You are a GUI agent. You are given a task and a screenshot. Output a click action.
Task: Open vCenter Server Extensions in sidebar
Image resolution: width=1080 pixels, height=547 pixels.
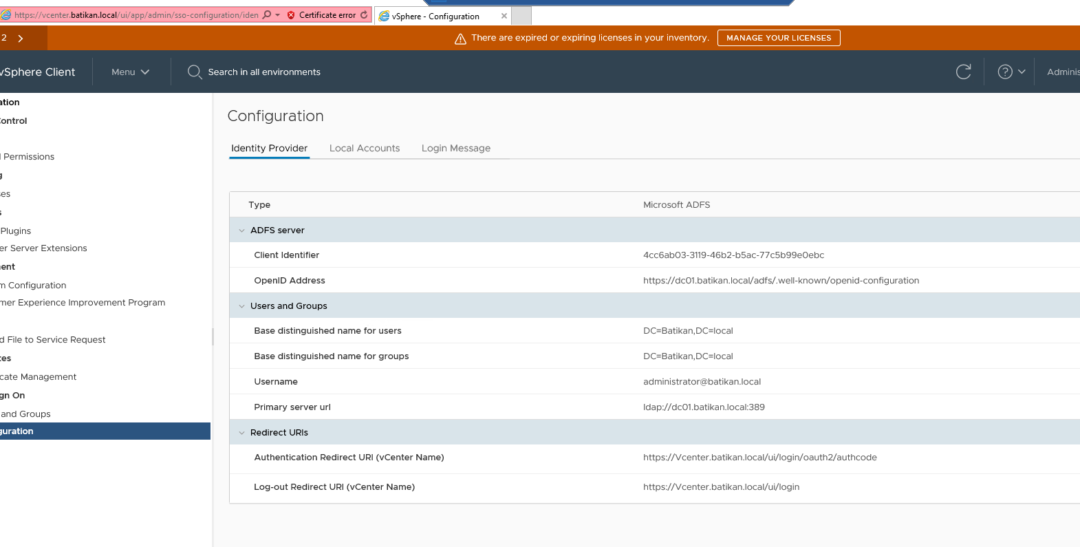[43, 248]
